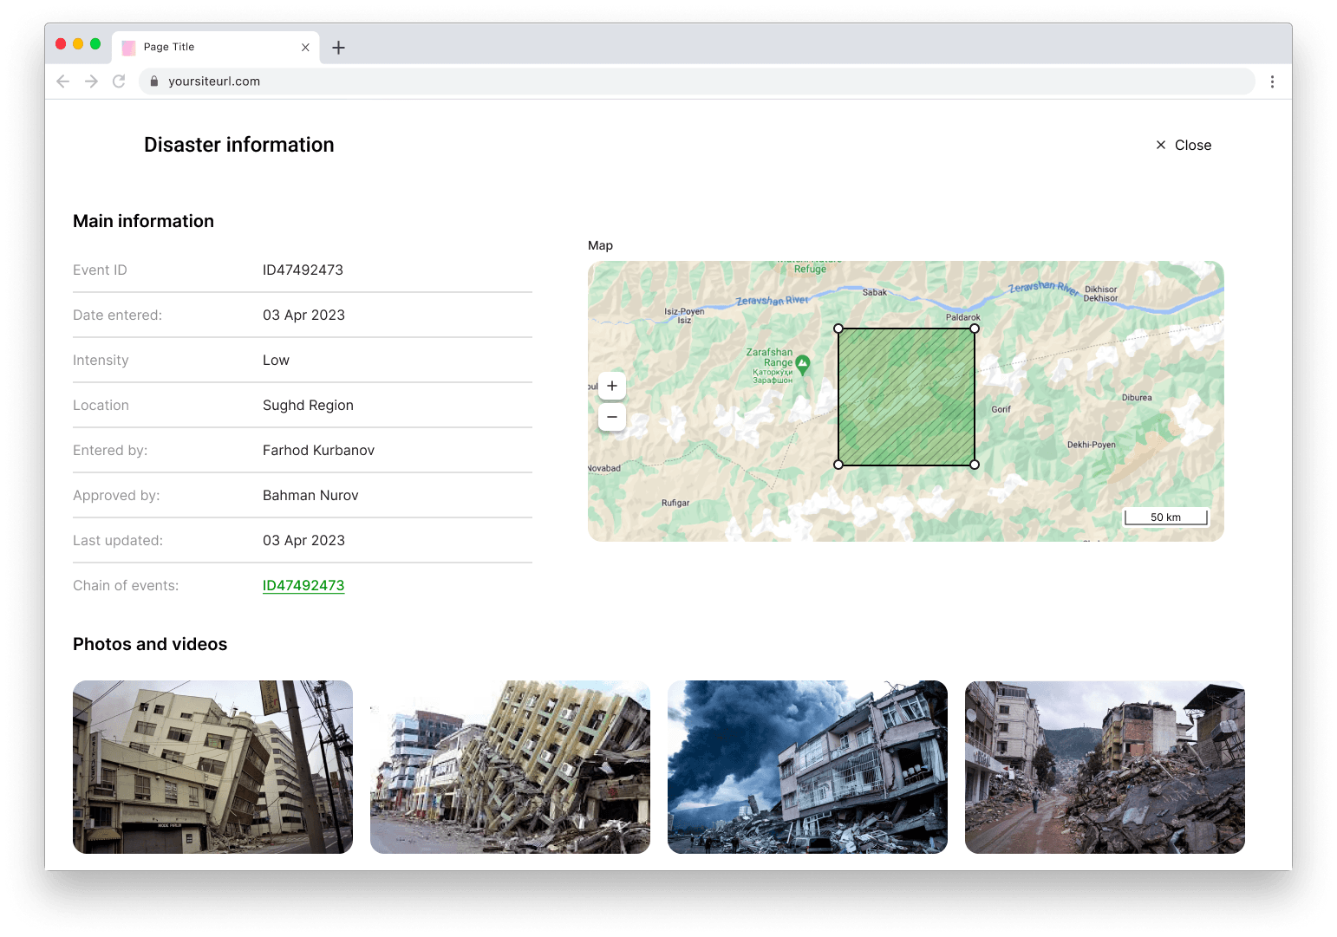Click the name Farhod Kurbanov
Image resolution: width=1337 pixels, height=937 pixels.
point(318,451)
